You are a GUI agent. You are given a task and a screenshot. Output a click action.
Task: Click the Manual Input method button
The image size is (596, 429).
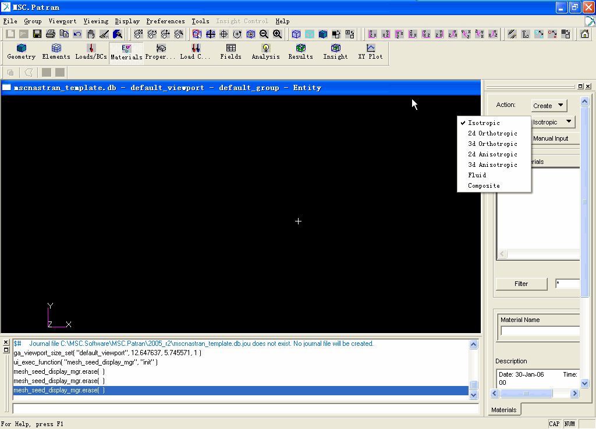click(555, 138)
